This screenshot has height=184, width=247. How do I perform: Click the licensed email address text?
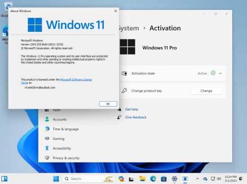click(40, 87)
